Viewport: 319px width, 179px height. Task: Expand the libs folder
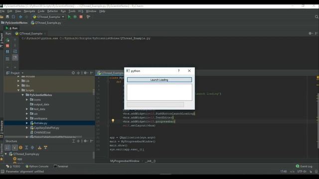coord(18,86)
